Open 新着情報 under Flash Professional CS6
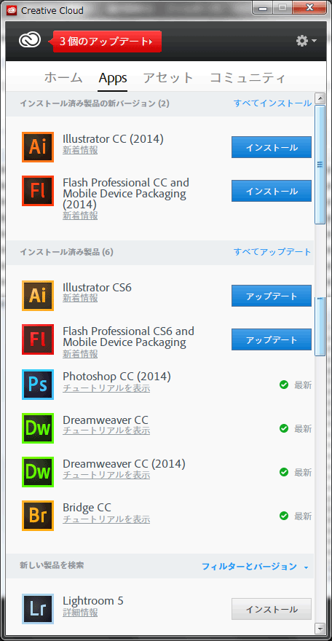This screenshot has height=641, width=332. click(x=80, y=354)
